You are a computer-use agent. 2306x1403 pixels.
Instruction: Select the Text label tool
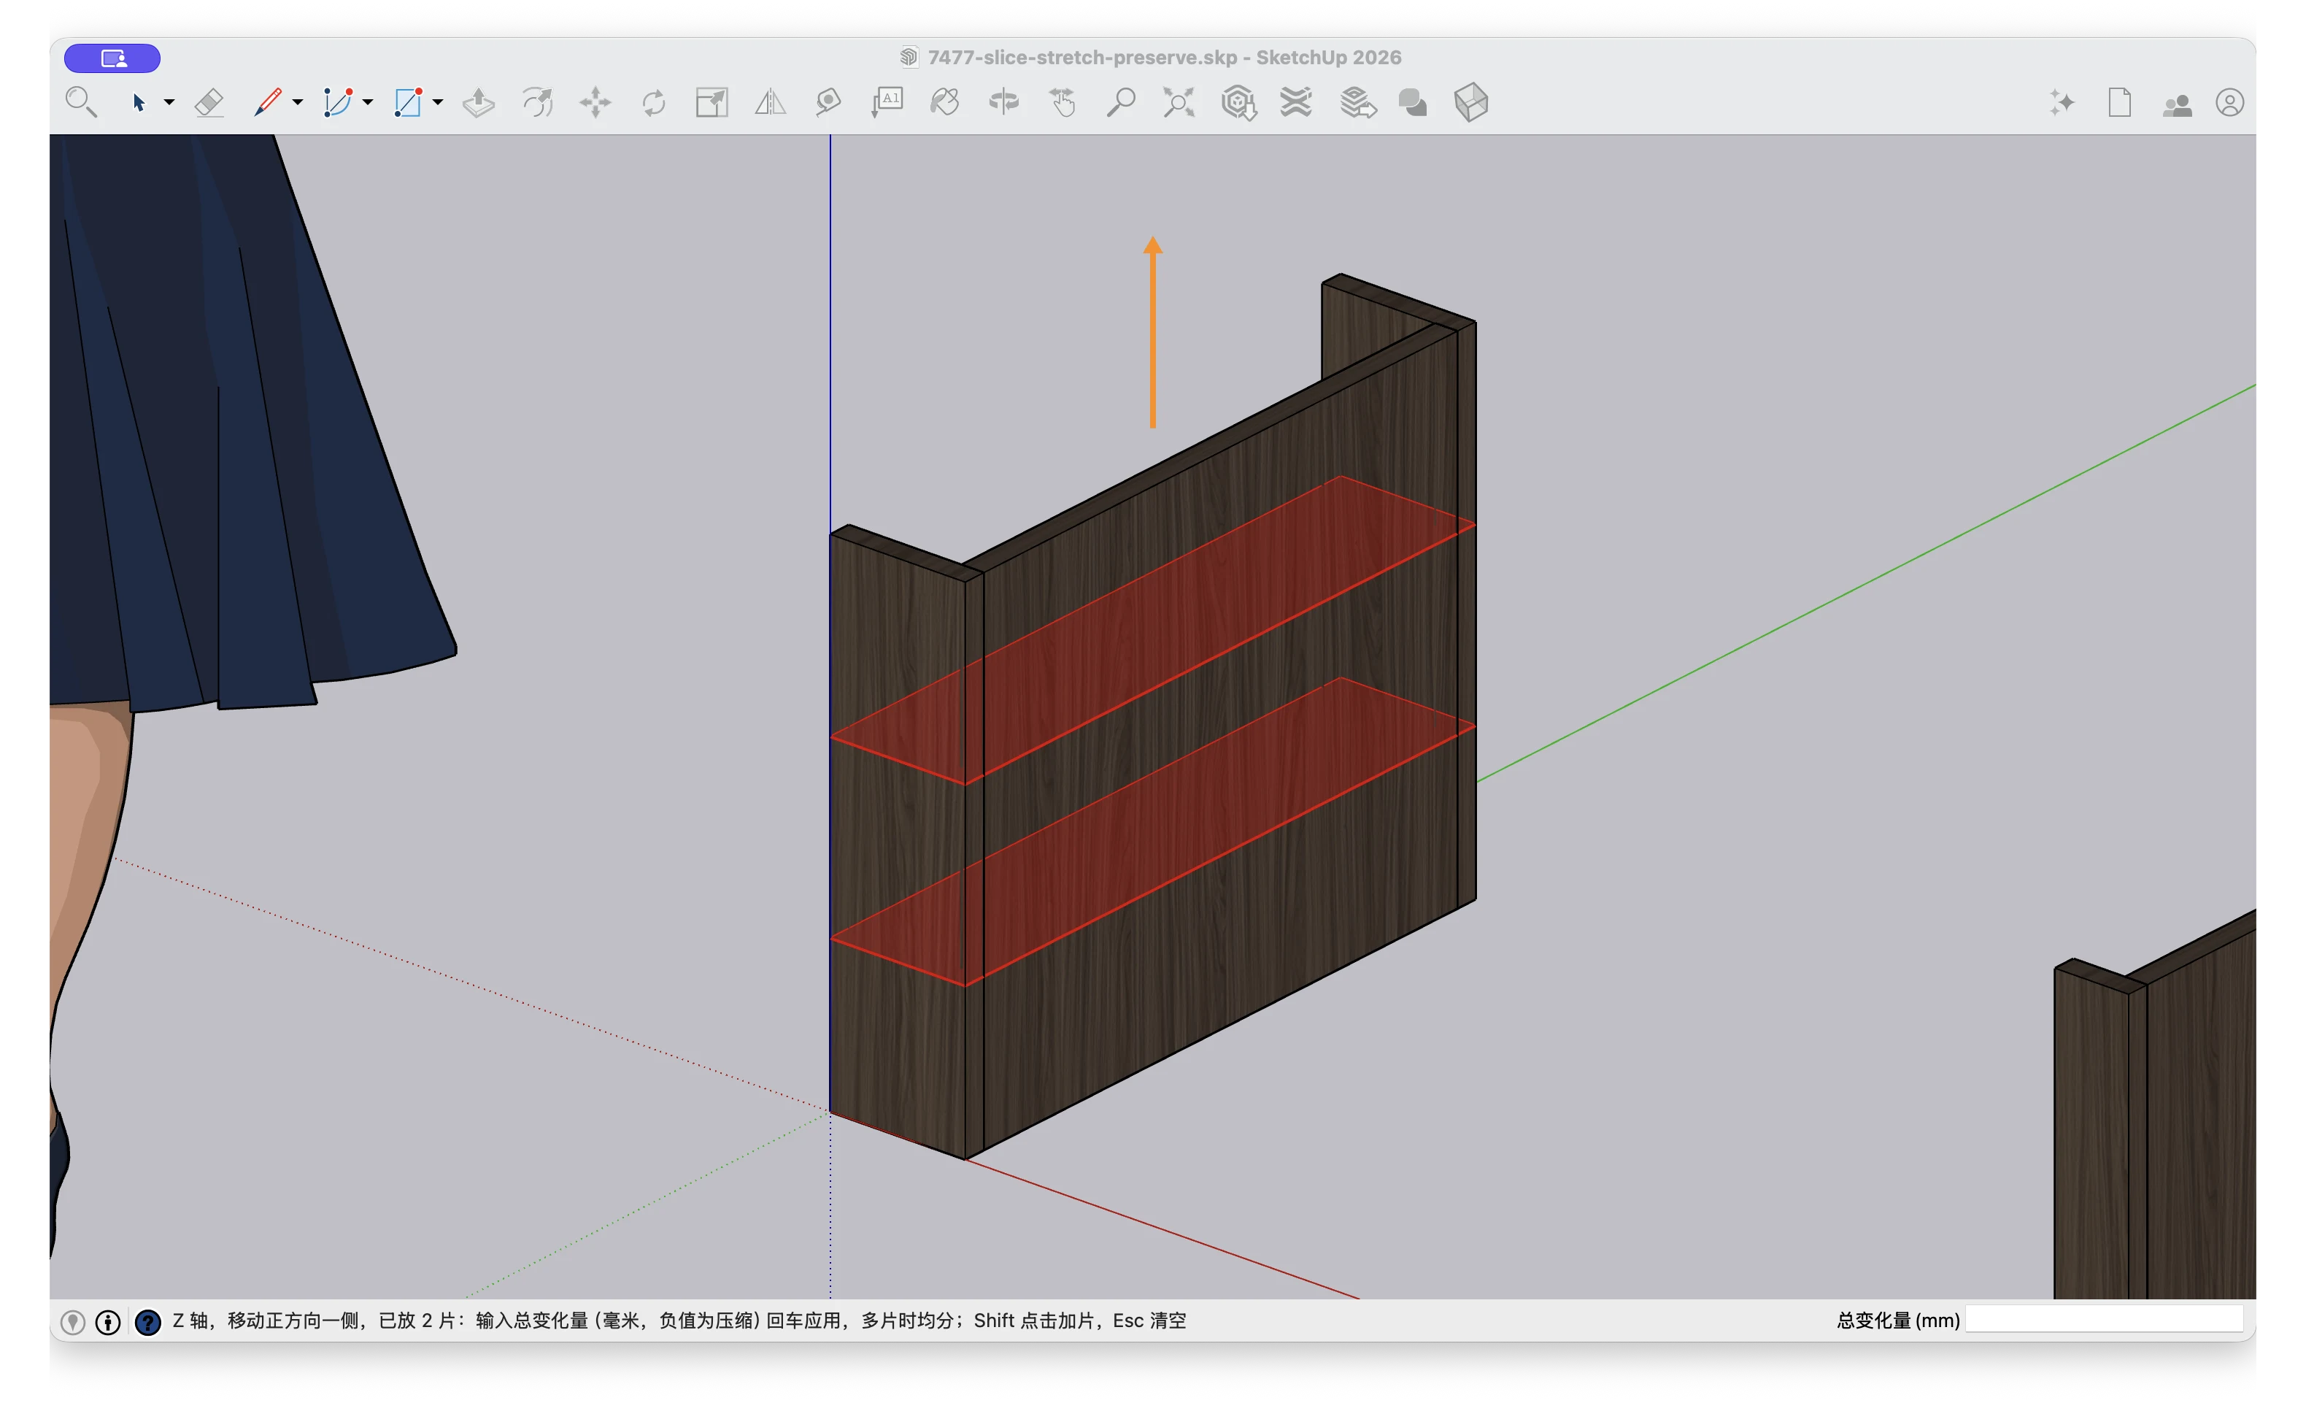tap(886, 102)
